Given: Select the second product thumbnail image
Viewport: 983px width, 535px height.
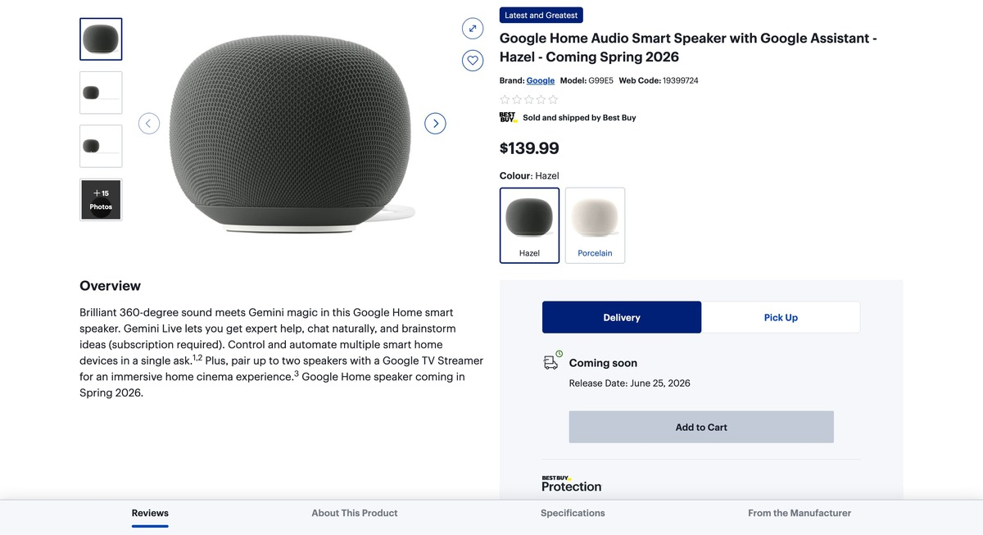Looking at the screenshot, I should coord(101,93).
